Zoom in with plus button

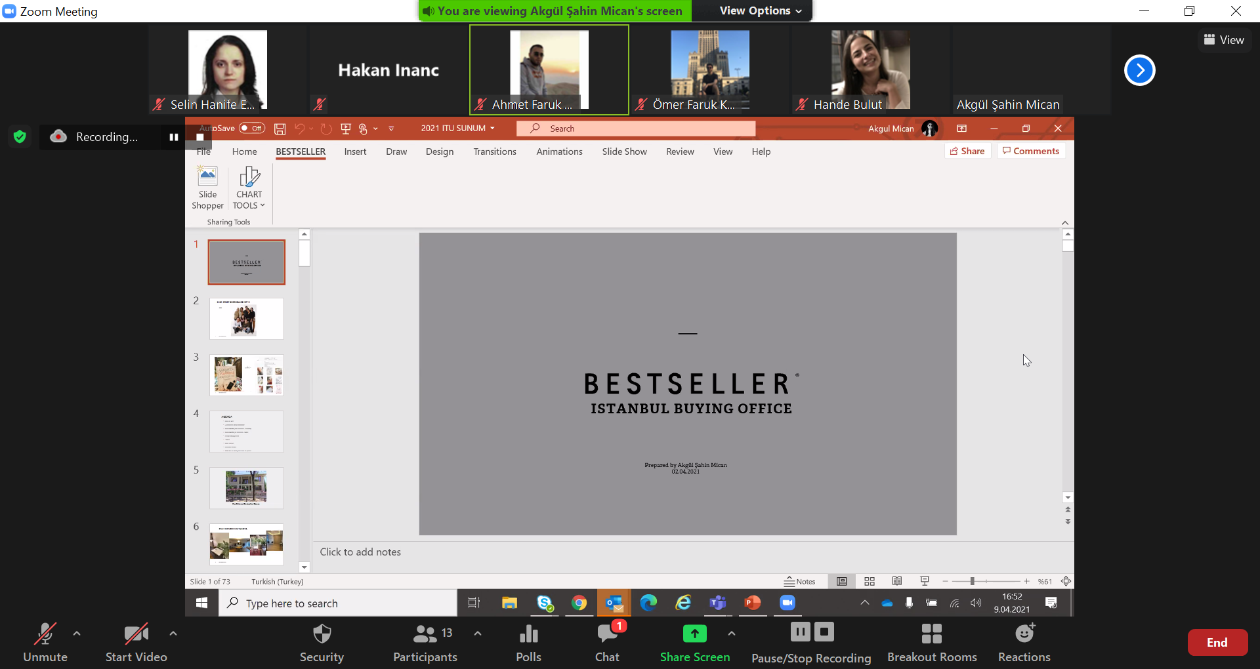coord(1026,581)
